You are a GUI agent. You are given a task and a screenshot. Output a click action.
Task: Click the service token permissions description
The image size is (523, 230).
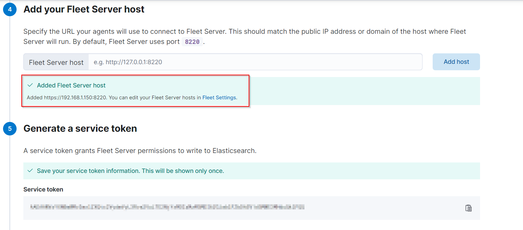click(x=140, y=151)
